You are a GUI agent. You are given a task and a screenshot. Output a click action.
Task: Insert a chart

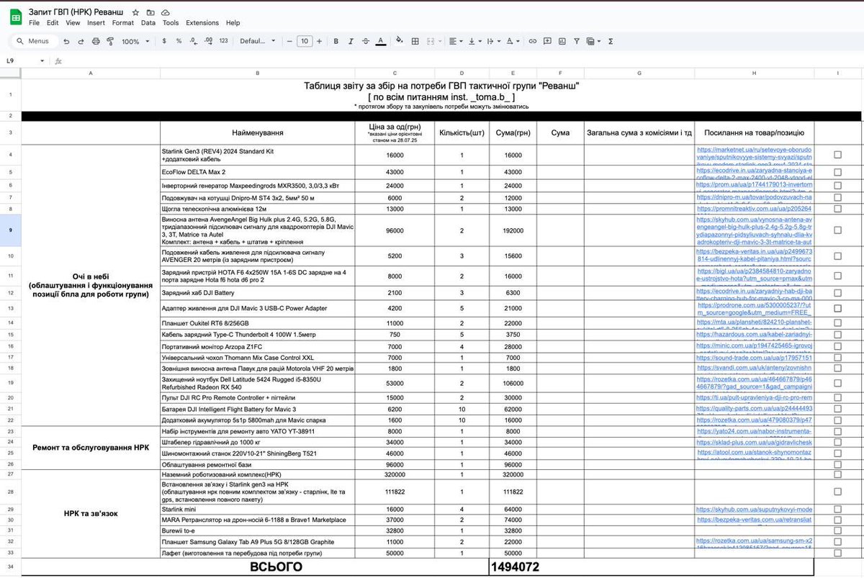(563, 42)
